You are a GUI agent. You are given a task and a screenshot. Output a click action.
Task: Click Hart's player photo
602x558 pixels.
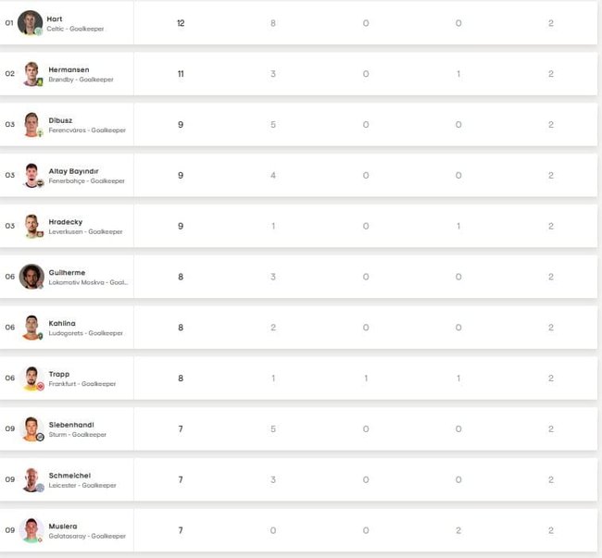(30, 22)
